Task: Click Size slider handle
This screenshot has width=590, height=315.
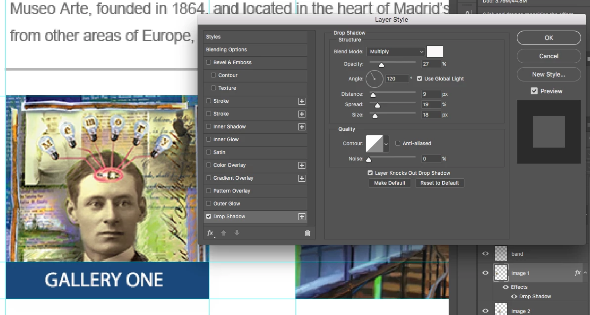Action: (x=375, y=116)
